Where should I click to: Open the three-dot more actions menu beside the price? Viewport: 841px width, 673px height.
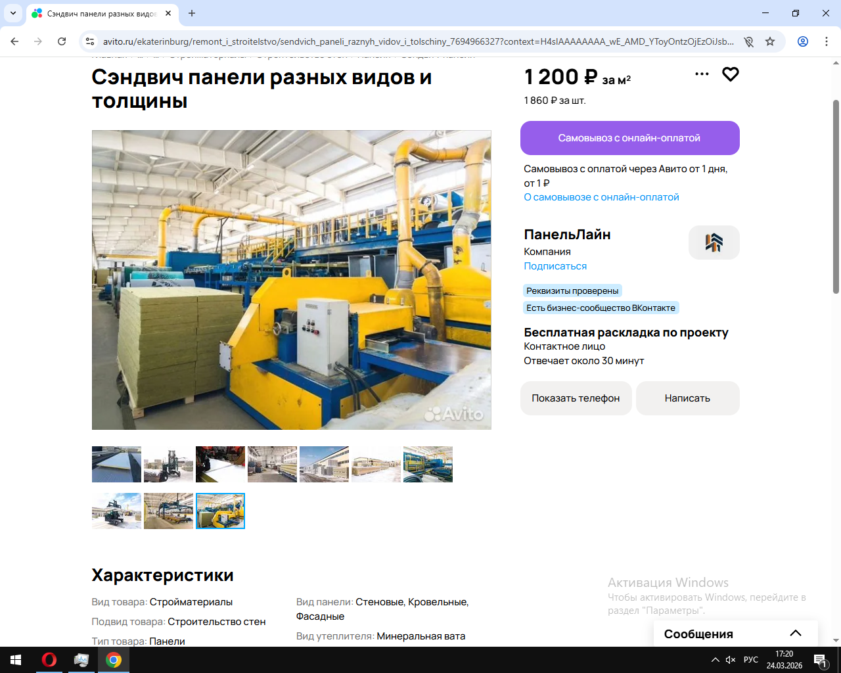click(x=702, y=74)
